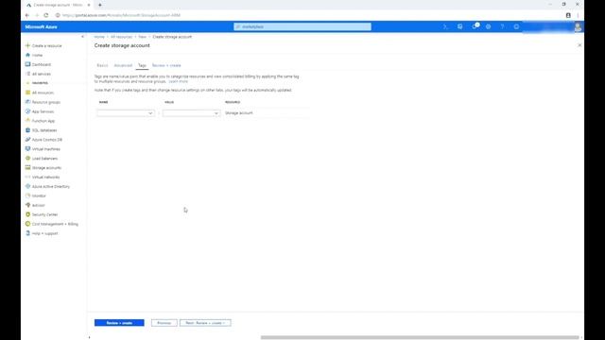605x340 pixels.
Task: Click the Storage account resource text
Action: pyautogui.click(x=239, y=113)
